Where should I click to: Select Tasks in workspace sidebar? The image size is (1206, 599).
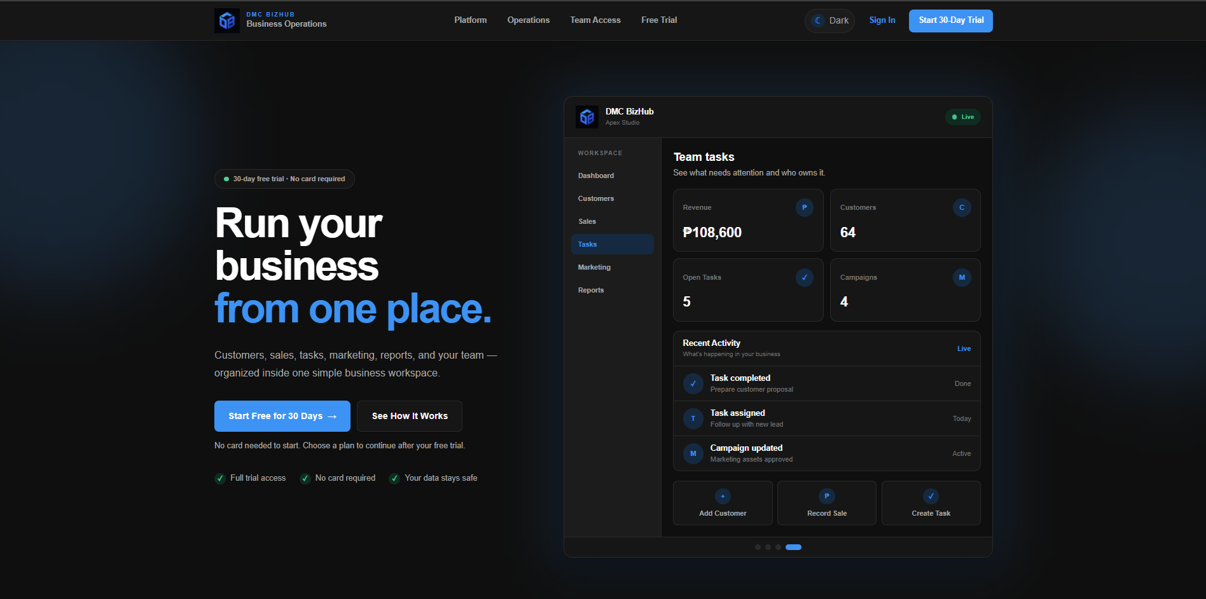[x=613, y=244]
